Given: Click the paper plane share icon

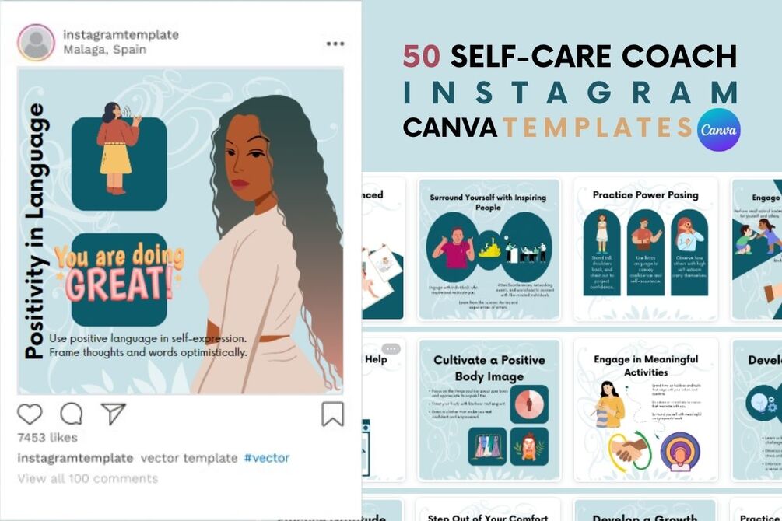Looking at the screenshot, I should click(x=113, y=414).
